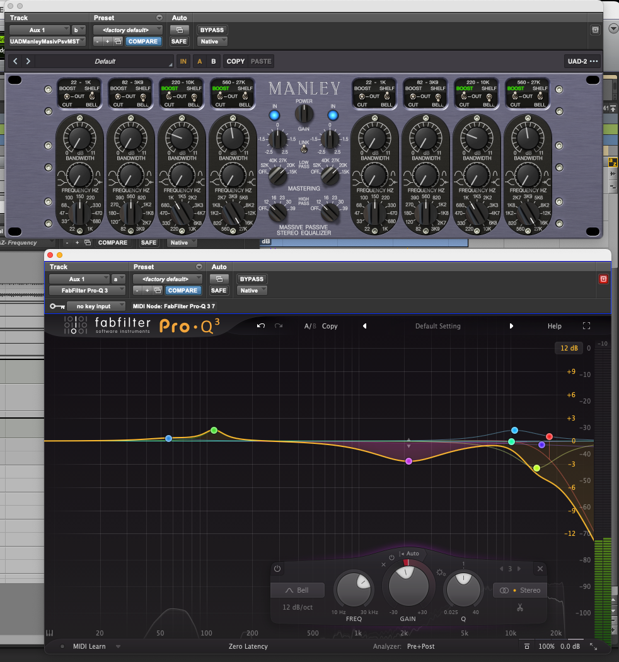Open Pro-Q 3 Aux 1 track selector
This screenshot has width=619, height=662.
[79, 279]
